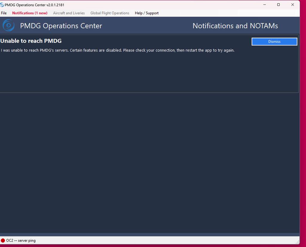Open the Help / Support menu

click(146, 13)
